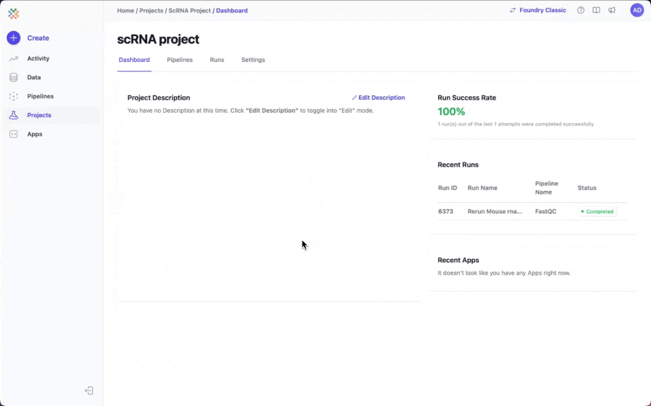Click the Projects flask icon
The image size is (651, 406).
click(x=13, y=115)
